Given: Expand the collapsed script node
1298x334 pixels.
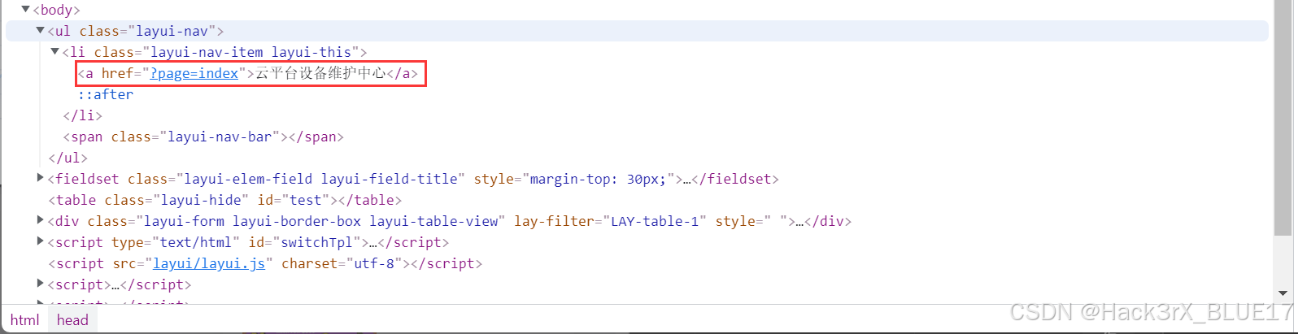Looking at the screenshot, I should click(x=40, y=284).
